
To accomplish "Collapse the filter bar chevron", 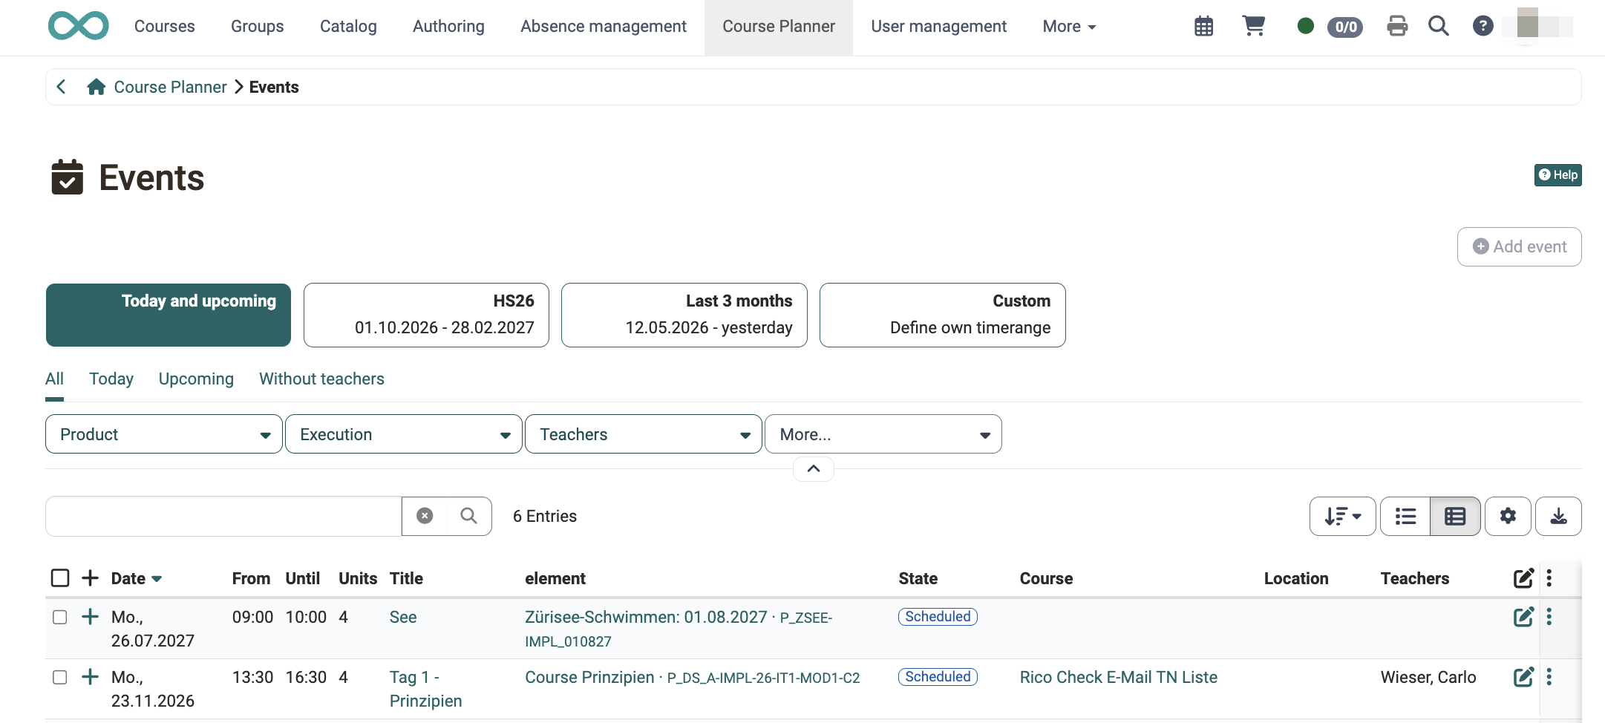I will click(814, 468).
